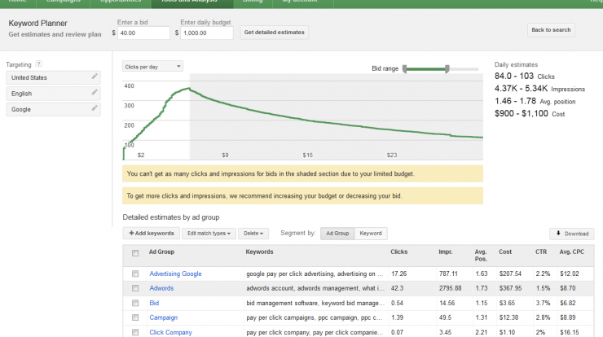Screen dimensions: 603x337
Task: Click the Download arrow icon
Action: [x=558, y=234]
